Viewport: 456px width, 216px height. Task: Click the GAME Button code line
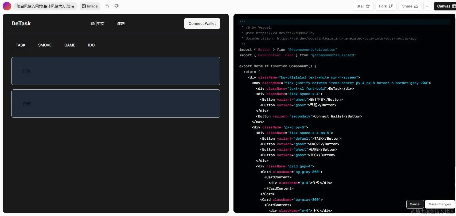click(299, 150)
